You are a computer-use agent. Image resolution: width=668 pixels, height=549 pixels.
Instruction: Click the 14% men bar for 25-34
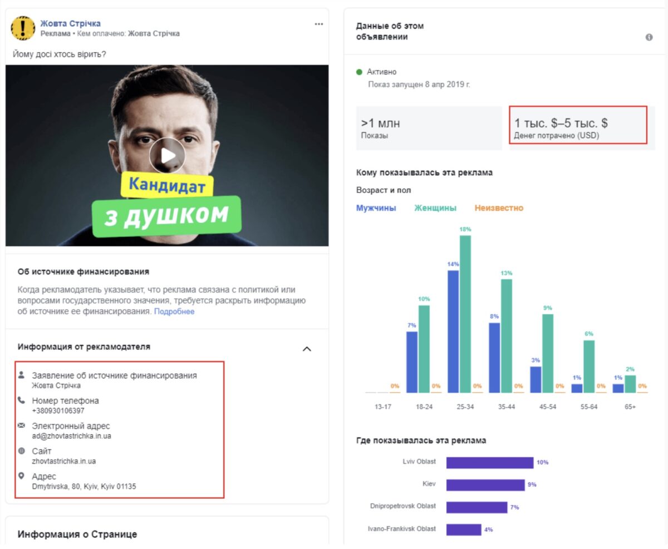pos(453,332)
